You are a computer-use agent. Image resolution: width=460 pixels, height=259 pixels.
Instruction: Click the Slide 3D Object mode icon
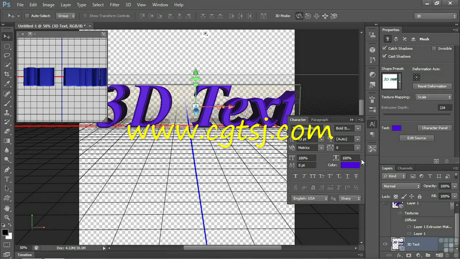[325, 16]
